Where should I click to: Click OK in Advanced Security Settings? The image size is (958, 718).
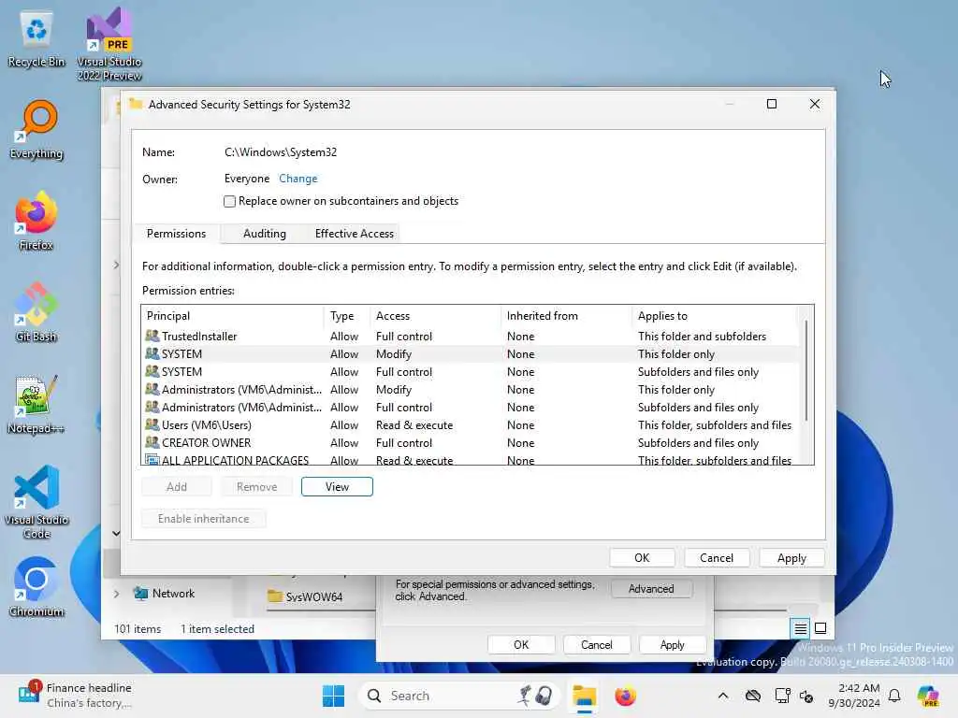642,558
